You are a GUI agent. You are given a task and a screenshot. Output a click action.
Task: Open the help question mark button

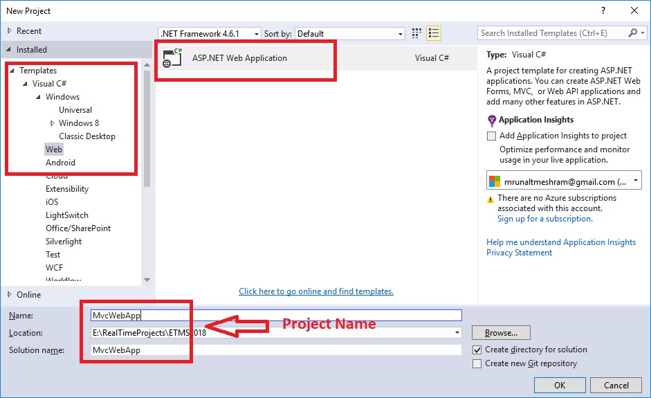(603, 11)
